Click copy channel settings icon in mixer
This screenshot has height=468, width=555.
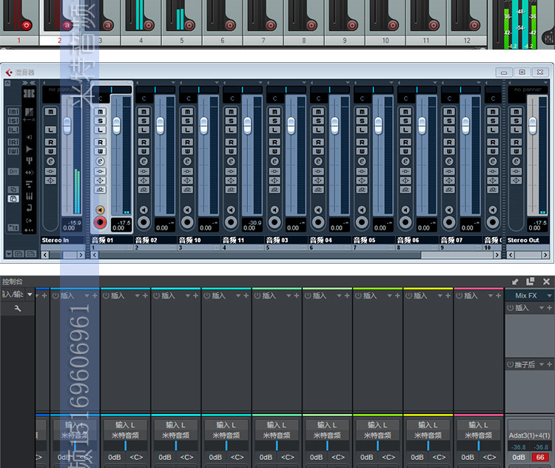pos(13,190)
